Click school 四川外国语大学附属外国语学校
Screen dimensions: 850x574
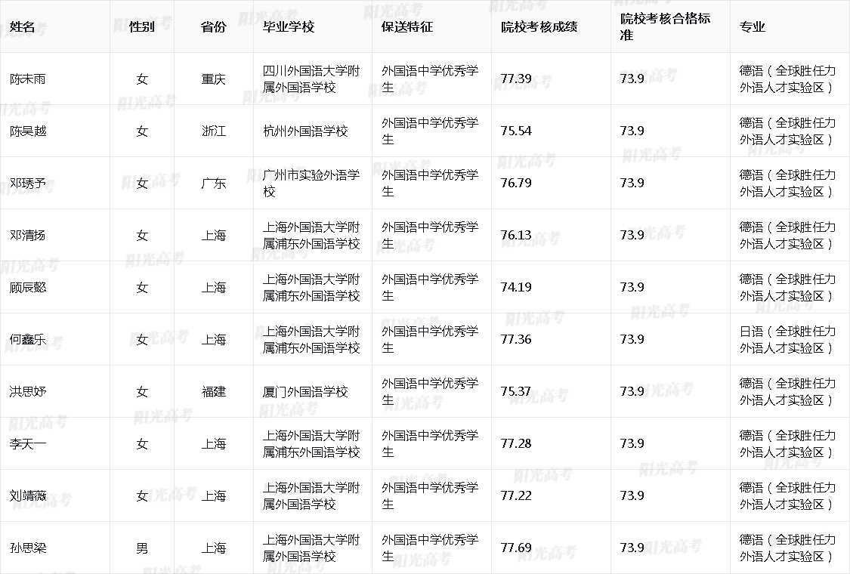pyautogui.click(x=311, y=79)
